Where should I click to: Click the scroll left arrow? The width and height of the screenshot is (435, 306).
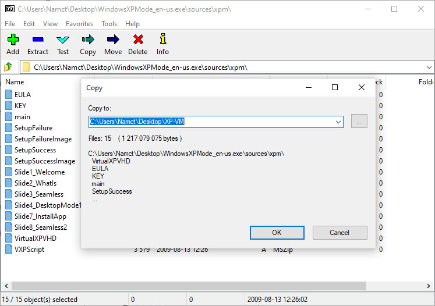pos(6,286)
